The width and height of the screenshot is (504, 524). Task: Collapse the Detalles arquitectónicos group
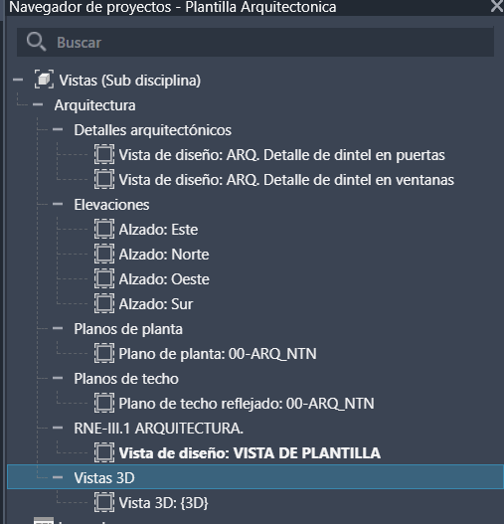coord(58,129)
